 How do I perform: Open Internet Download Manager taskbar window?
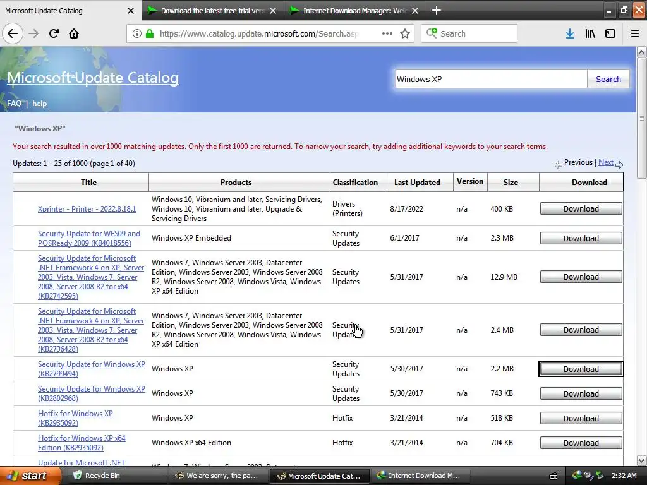pyautogui.click(x=420, y=476)
